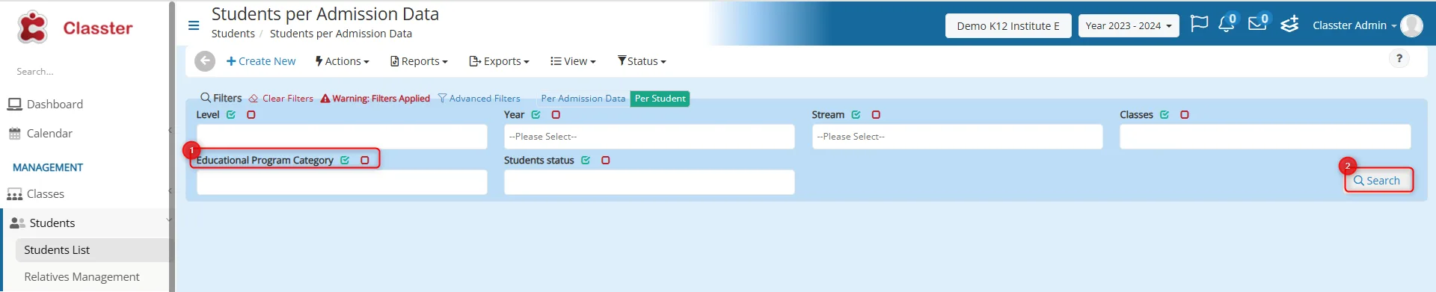Click the question mark help icon
This screenshot has height=292, width=1436.
click(x=1399, y=58)
